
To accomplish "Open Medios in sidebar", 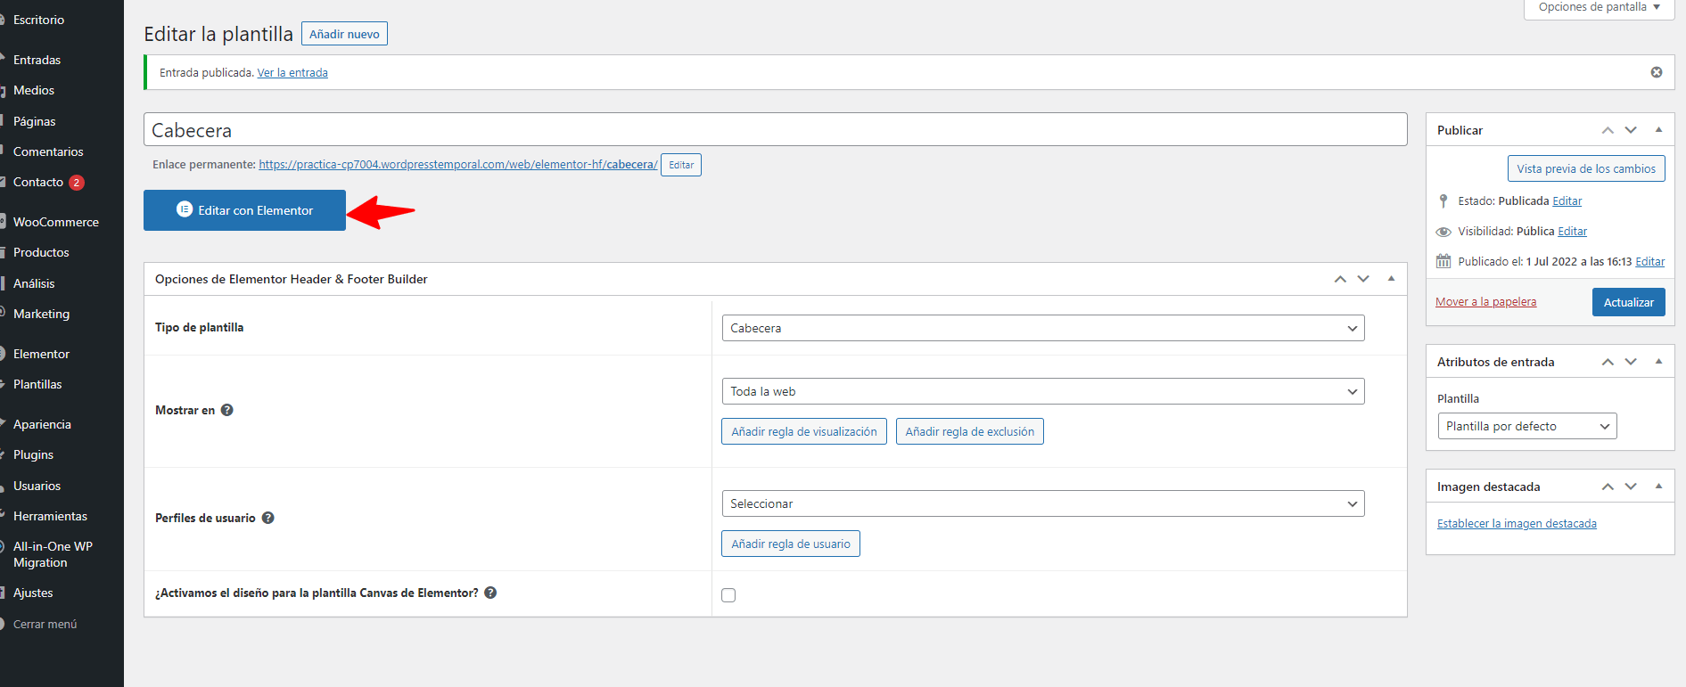I will tap(34, 90).
